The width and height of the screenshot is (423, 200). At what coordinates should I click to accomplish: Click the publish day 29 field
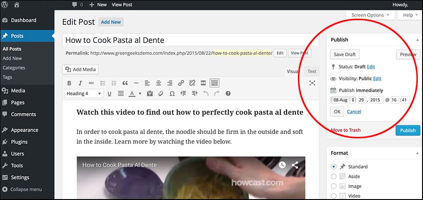(363, 100)
